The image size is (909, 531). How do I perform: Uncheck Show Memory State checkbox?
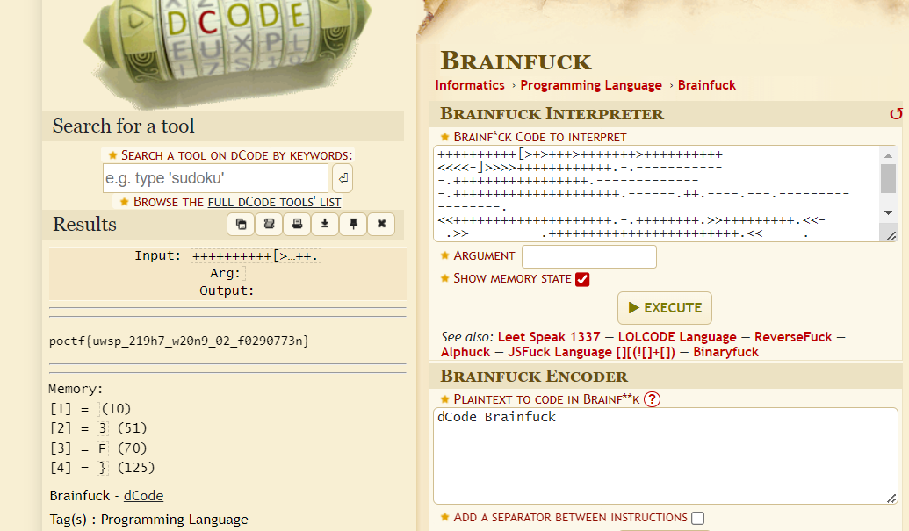pyautogui.click(x=582, y=279)
